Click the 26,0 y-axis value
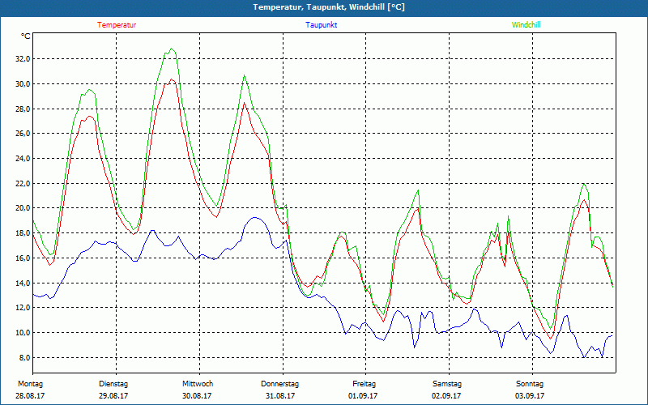648x405 pixels. pyautogui.click(x=23, y=134)
